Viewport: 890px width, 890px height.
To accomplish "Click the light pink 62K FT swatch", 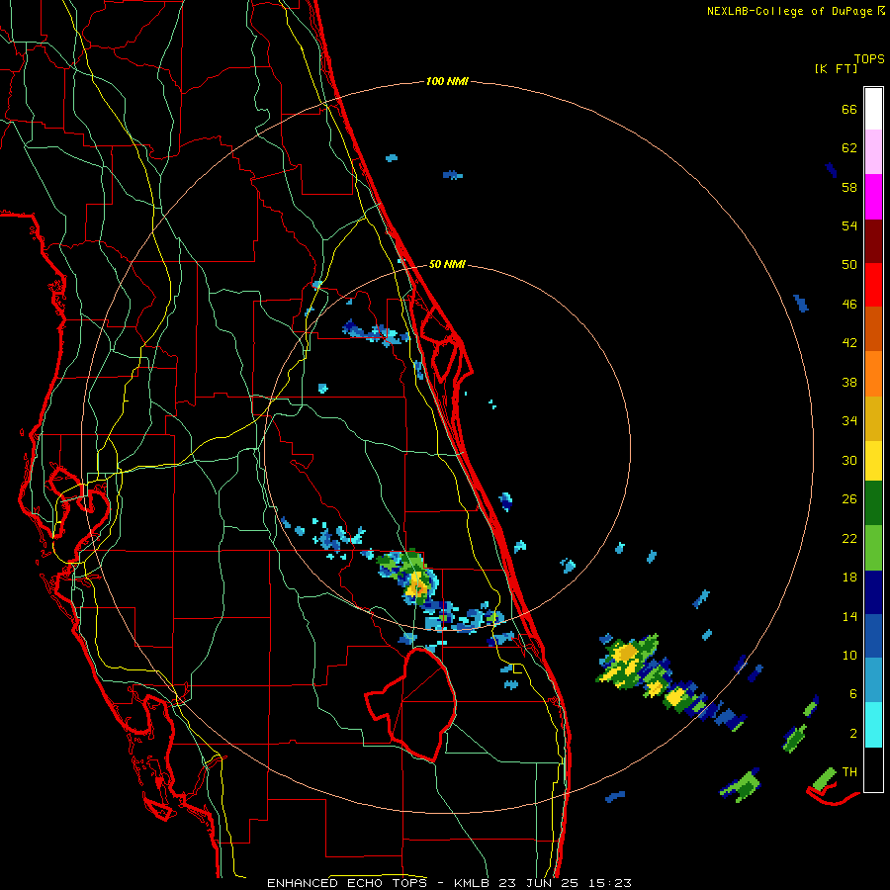I will (x=873, y=151).
